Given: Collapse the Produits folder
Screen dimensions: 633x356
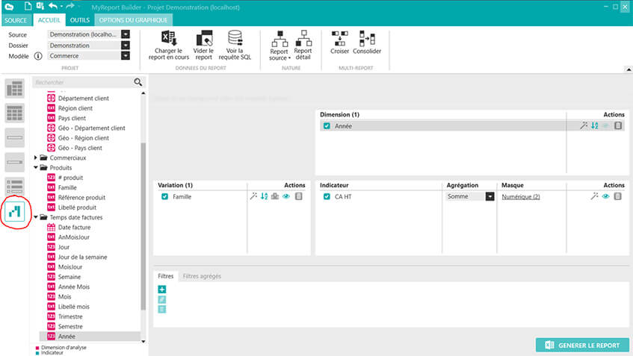Looking at the screenshot, I should point(36,167).
